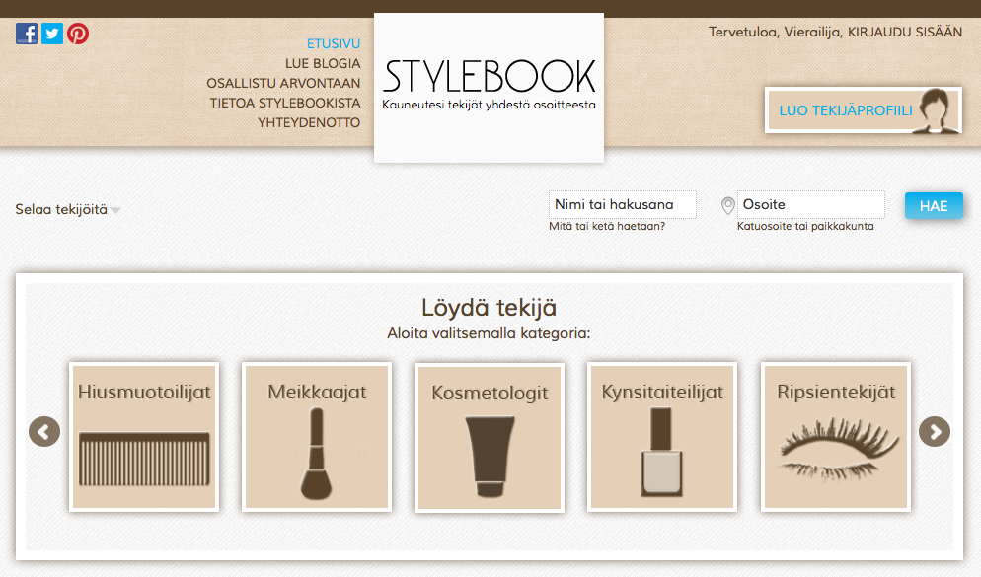
Task: Follow the Kirjaudu sisään login link
Action: [x=904, y=32]
